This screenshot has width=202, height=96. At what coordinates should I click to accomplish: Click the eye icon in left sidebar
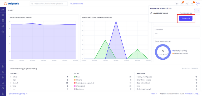tap(3, 72)
